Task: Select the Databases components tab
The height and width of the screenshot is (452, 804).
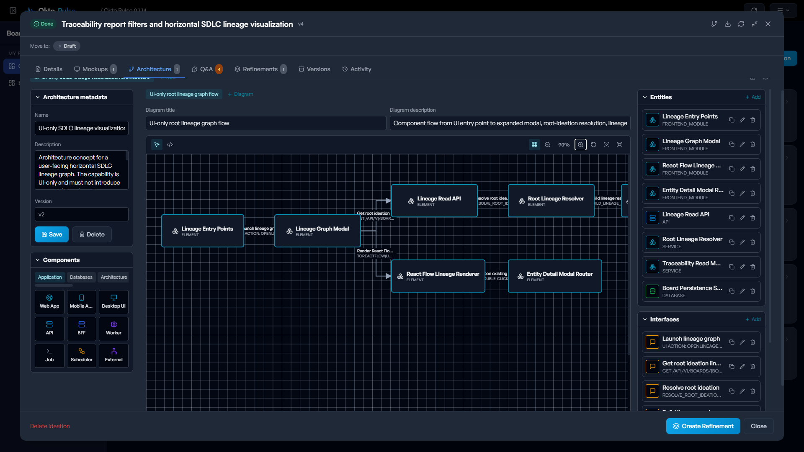Action: (x=81, y=277)
